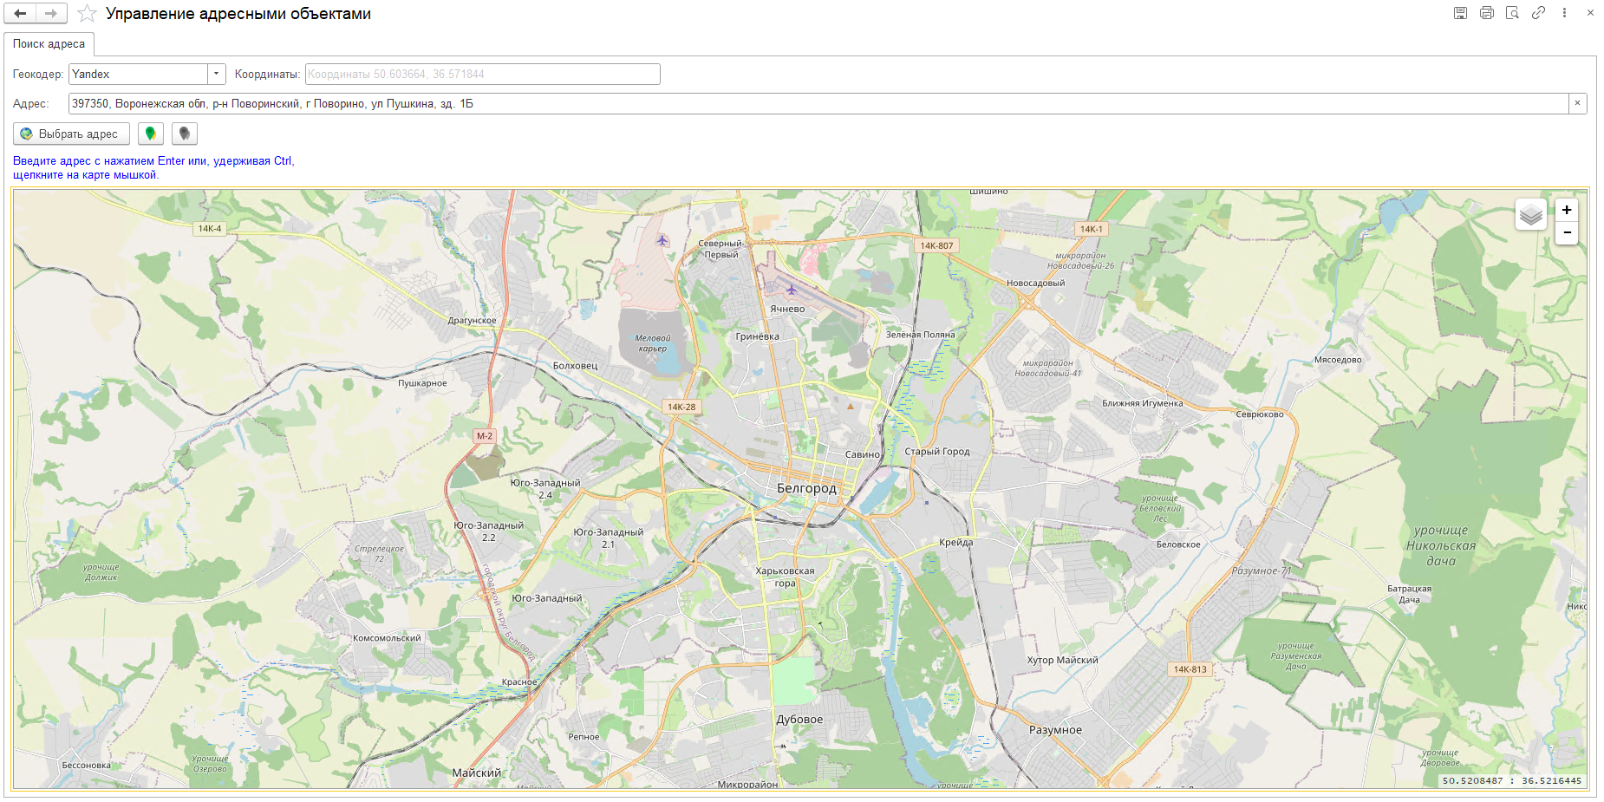Zoom in the map with plus
Screen dimensions: 1604x802
coord(1567,210)
